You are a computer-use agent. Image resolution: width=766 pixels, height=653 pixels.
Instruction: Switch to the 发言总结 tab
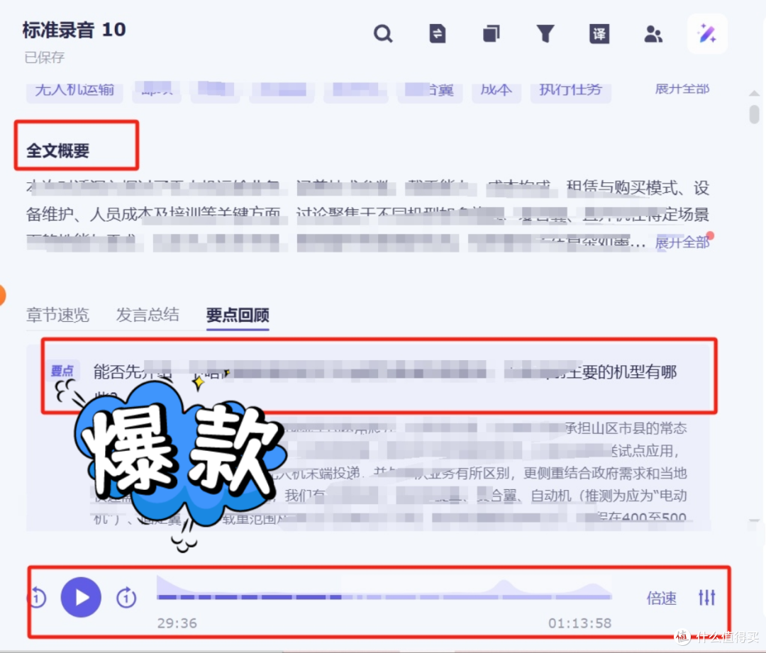(x=148, y=315)
